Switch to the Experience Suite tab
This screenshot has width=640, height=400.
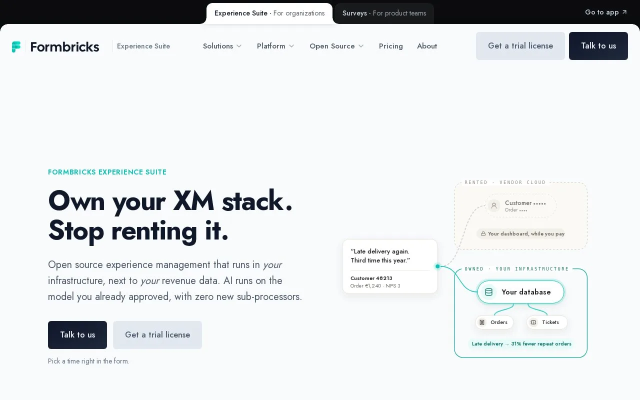[x=269, y=13]
